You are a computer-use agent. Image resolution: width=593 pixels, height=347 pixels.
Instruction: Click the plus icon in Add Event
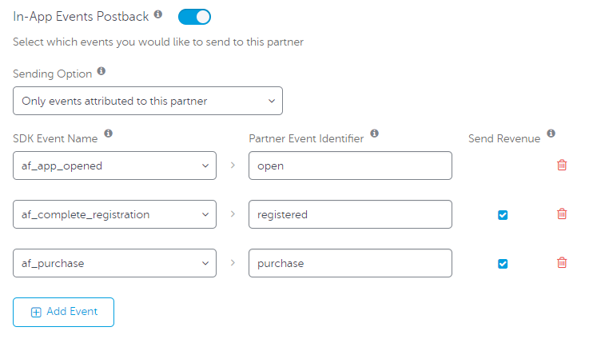tap(36, 313)
